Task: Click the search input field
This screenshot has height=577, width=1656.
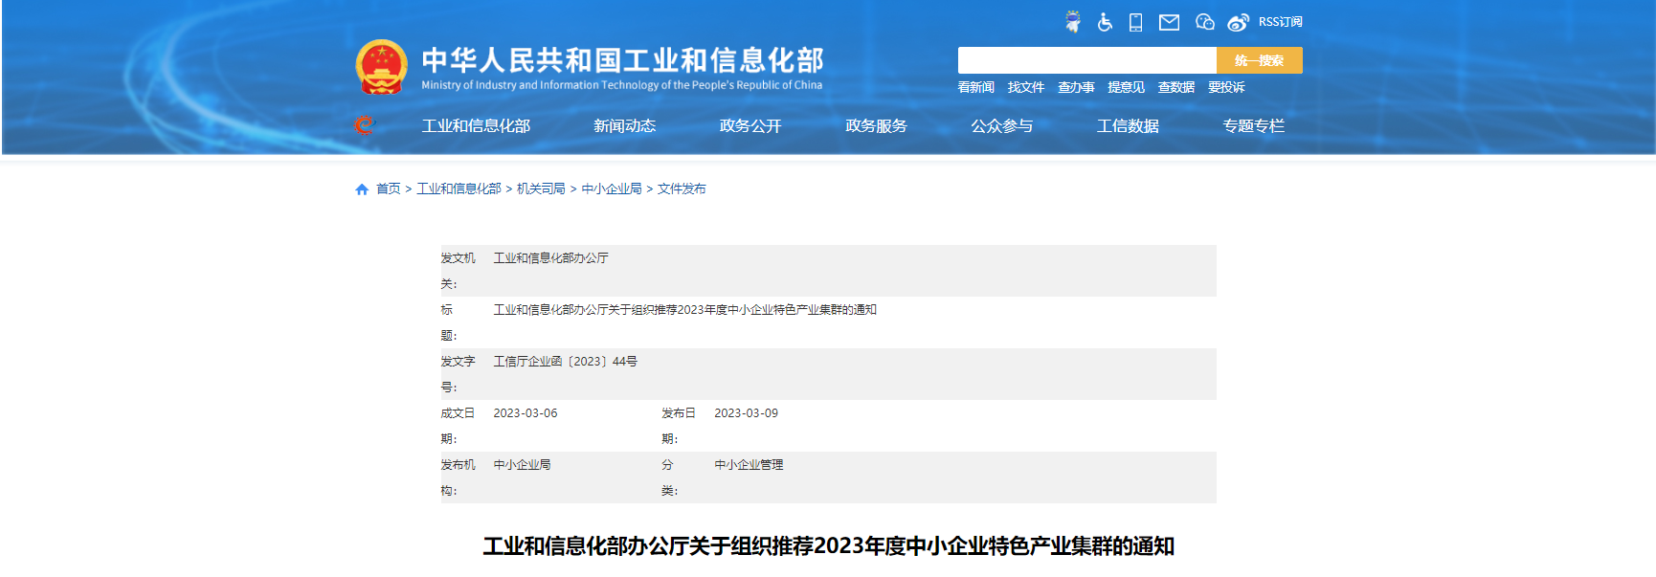Action: [x=1086, y=60]
